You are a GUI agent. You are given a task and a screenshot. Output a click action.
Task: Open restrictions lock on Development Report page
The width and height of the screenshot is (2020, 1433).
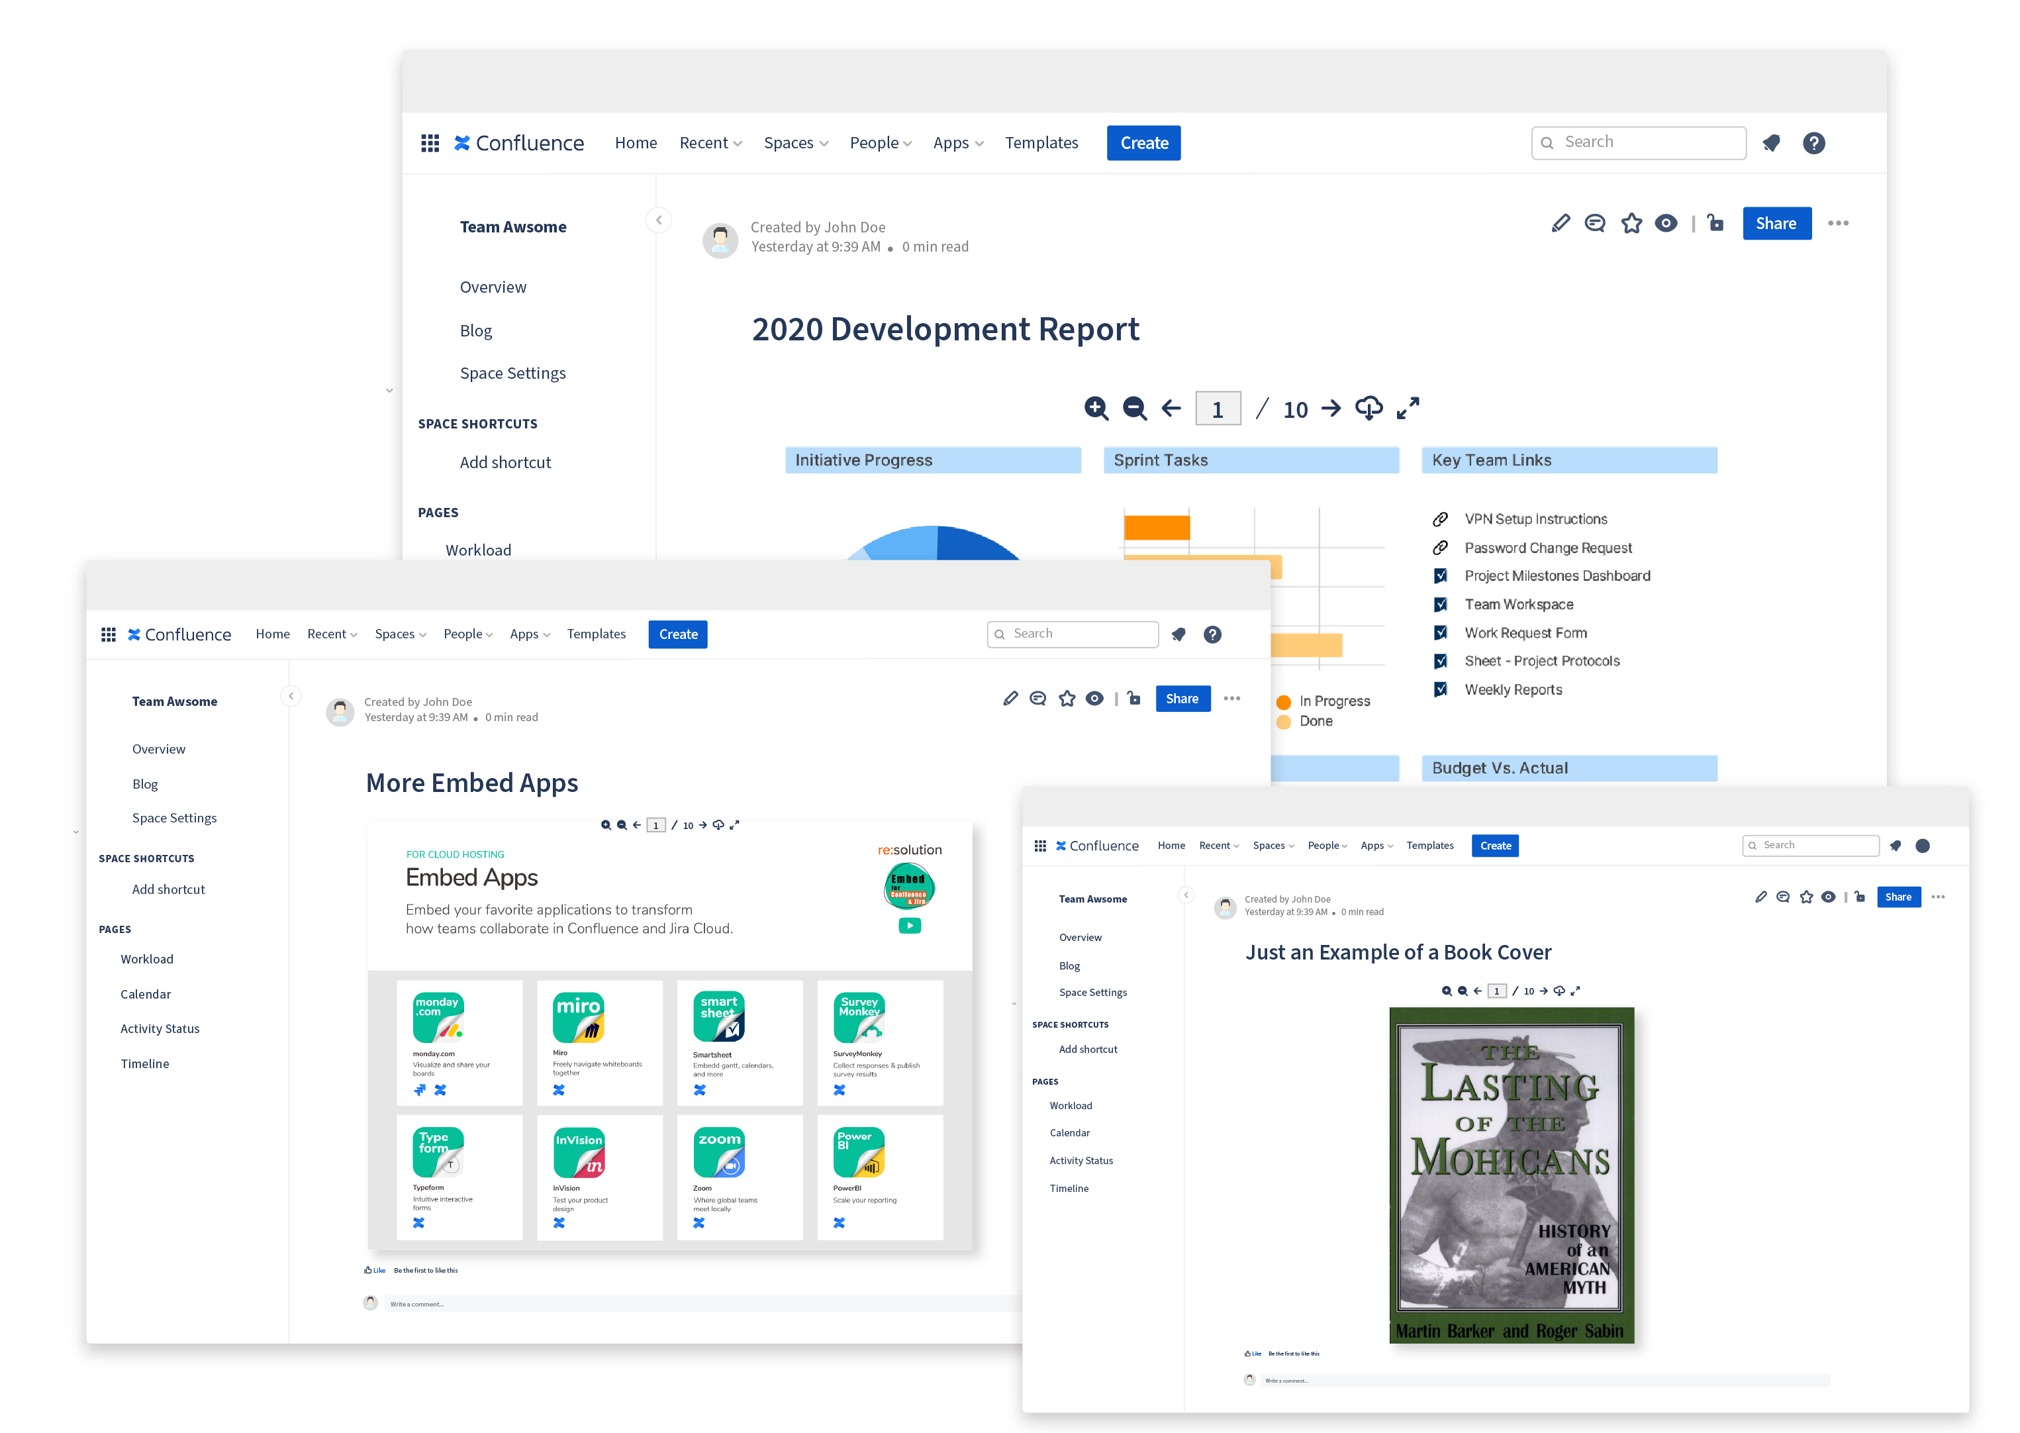1715,222
